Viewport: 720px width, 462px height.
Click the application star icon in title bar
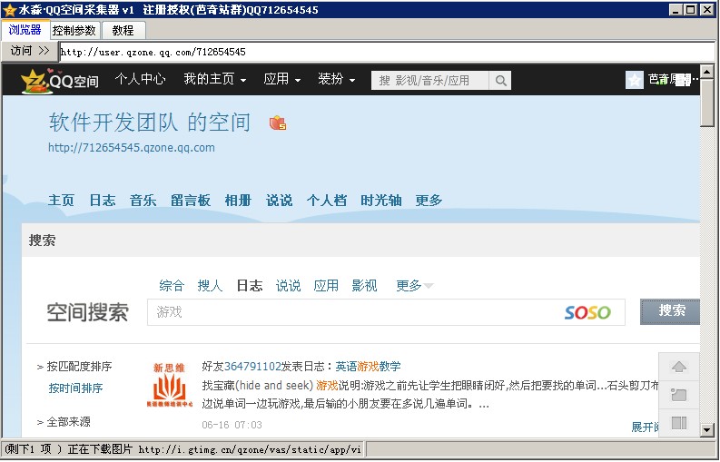[9, 10]
